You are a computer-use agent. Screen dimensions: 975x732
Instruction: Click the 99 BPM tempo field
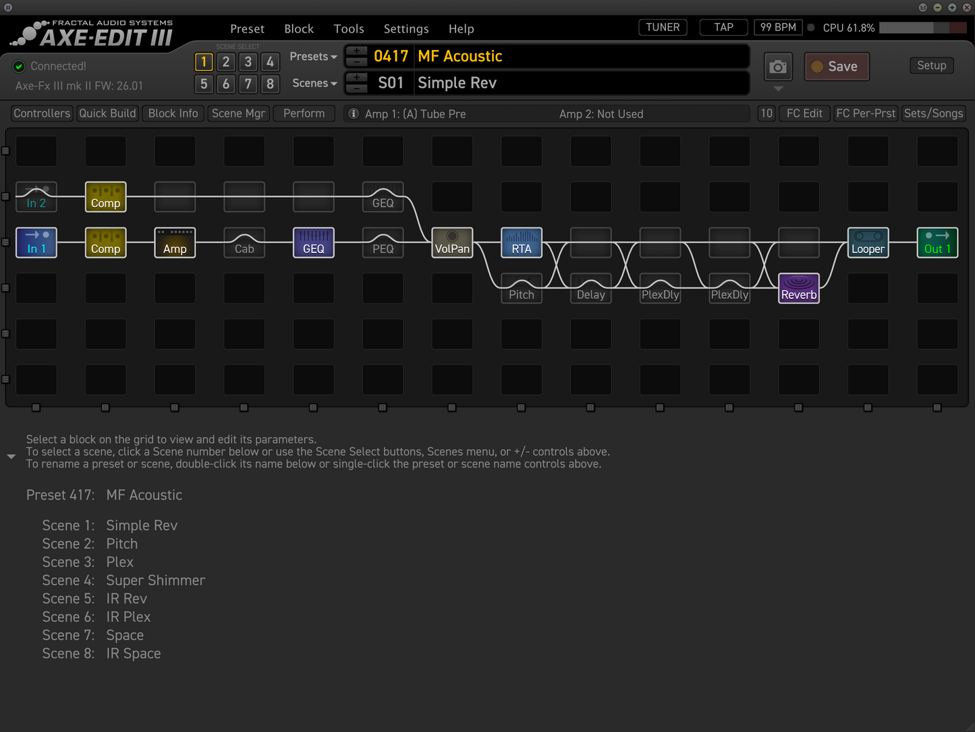(x=778, y=28)
